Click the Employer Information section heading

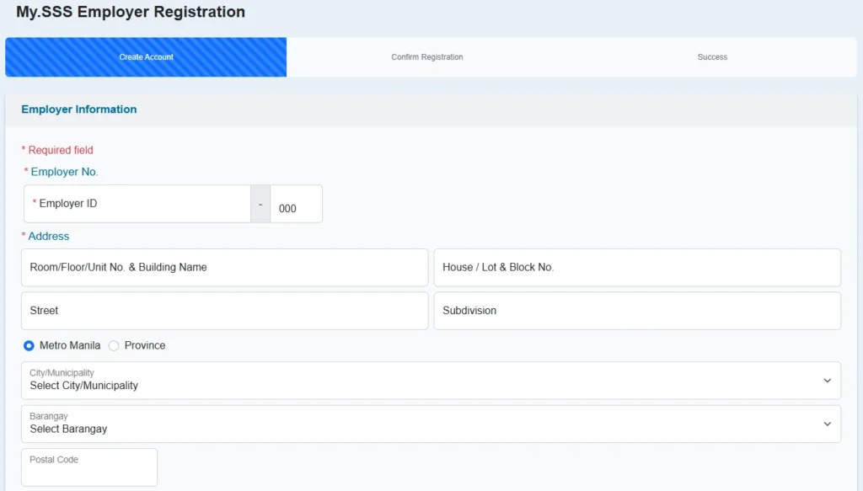(78, 109)
